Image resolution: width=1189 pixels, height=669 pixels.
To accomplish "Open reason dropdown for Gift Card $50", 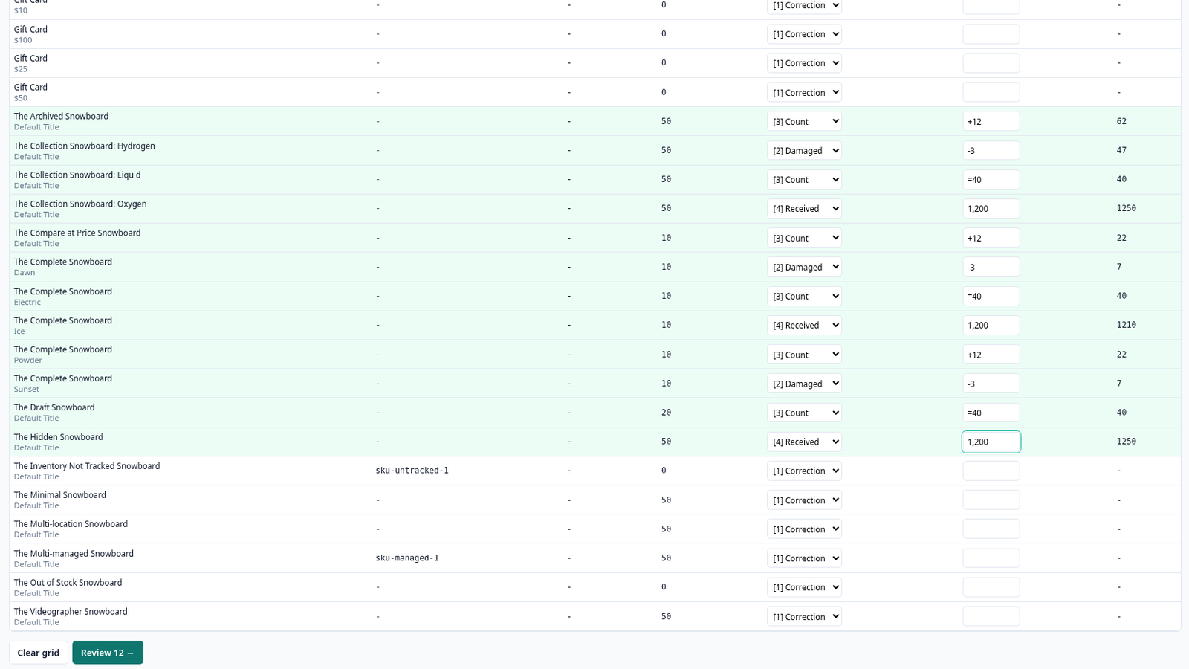I will click(x=804, y=92).
